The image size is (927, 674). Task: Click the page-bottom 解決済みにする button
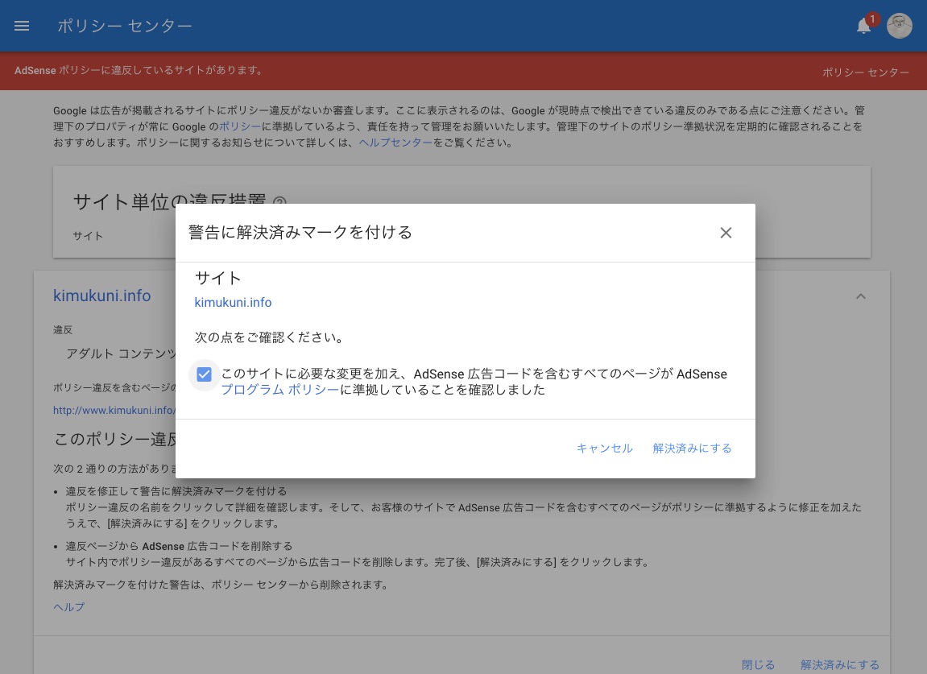839,665
